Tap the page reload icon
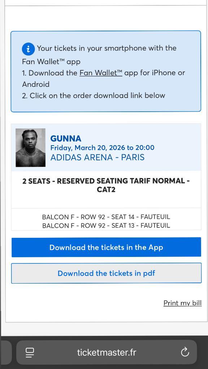Screen dimensions: 208x369 click(185, 352)
